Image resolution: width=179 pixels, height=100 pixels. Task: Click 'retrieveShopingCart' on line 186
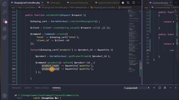[x=83, y=21]
